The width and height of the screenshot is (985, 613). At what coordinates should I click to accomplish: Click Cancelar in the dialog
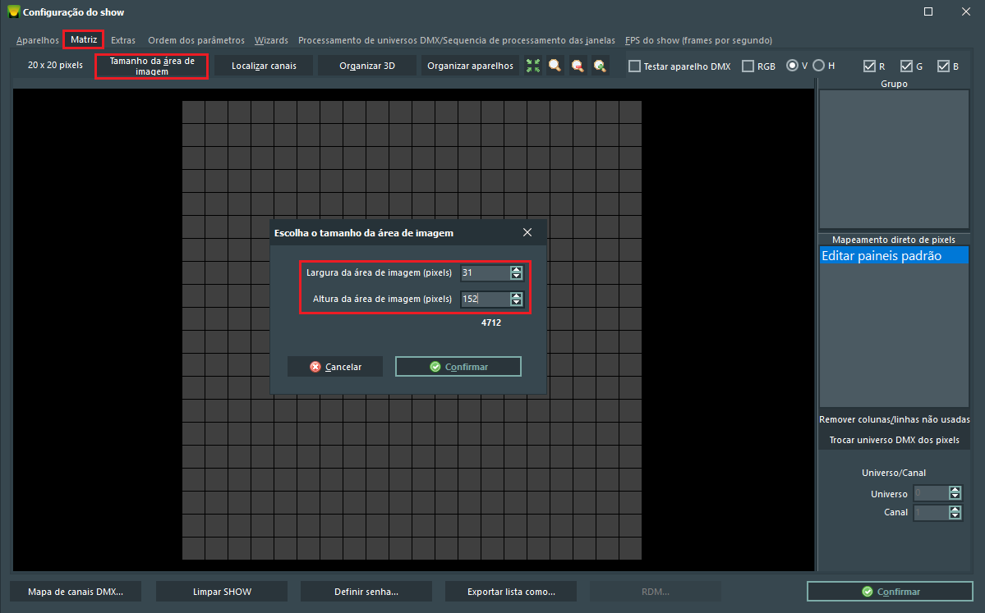tap(335, 367)
